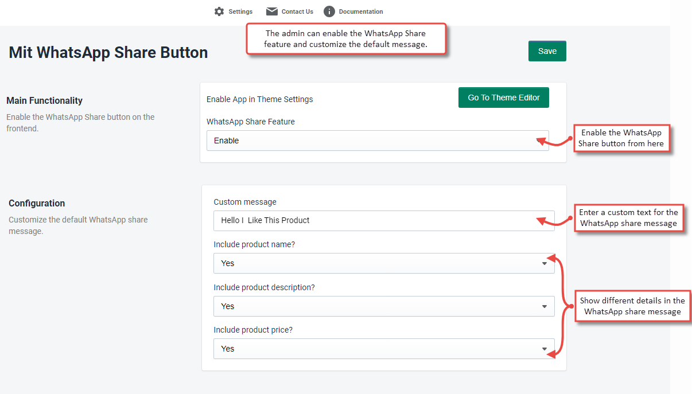692x394 pixels.
Task: Click the 'Enable App in Theme Settings' label
Action: tap(259, 99)
